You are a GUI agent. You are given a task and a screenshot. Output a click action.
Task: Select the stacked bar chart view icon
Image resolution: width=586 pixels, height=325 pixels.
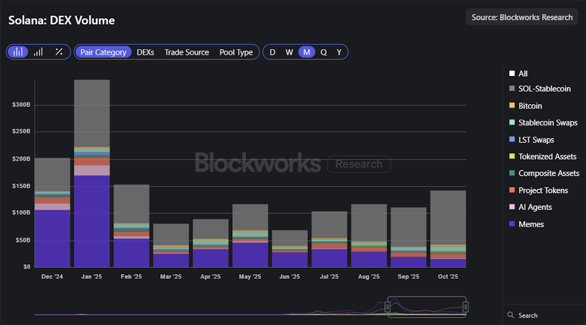pyautogui.click(x=18, y=52)
